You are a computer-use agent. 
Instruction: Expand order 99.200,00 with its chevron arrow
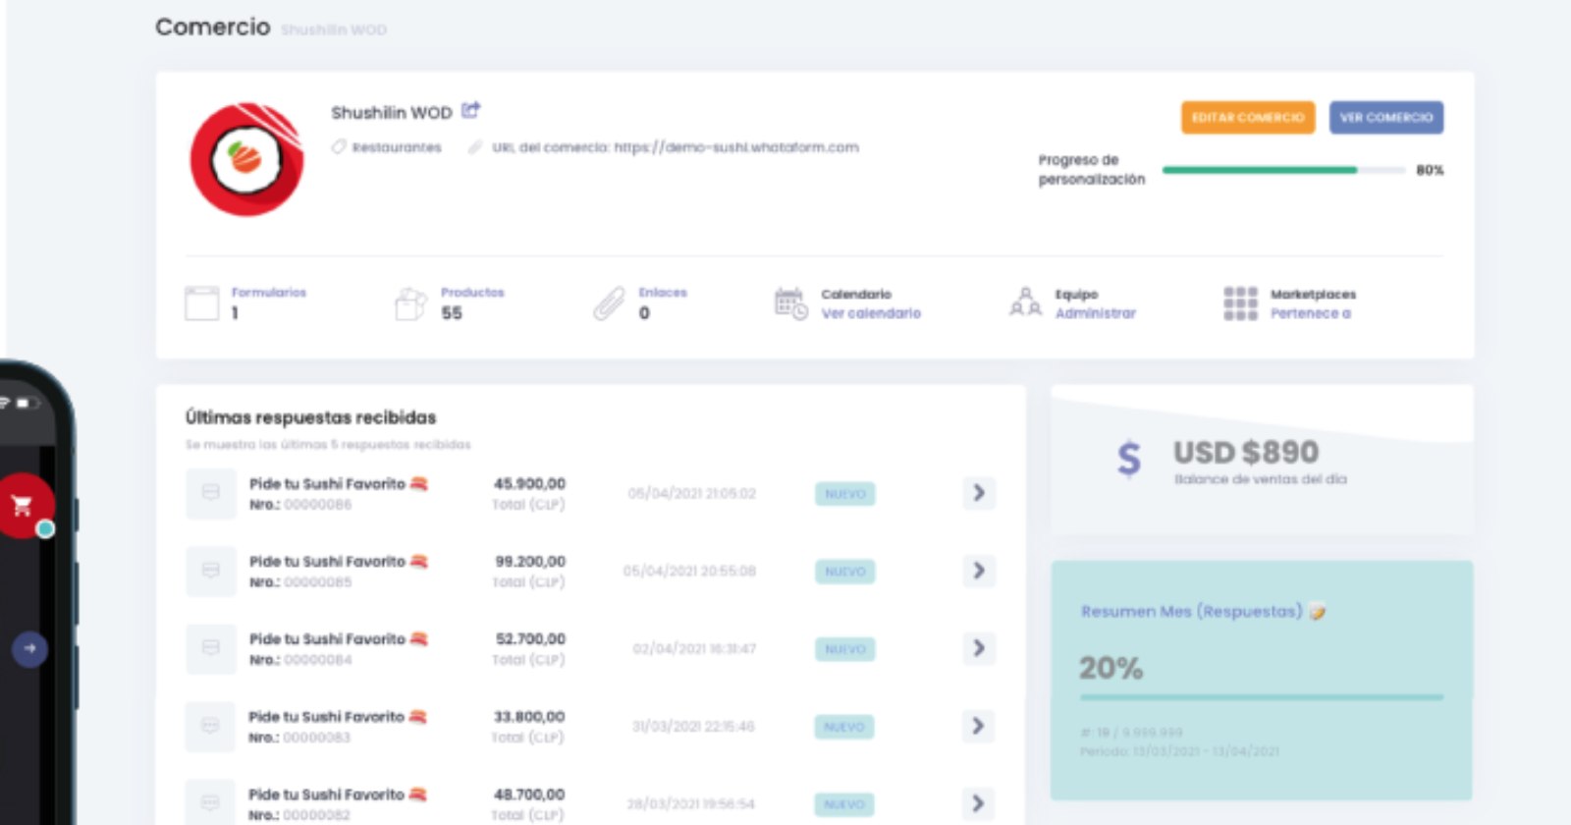978,571
